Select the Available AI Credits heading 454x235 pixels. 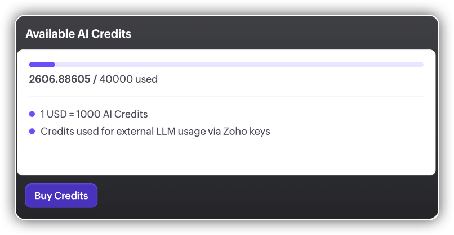coord(78,34)
